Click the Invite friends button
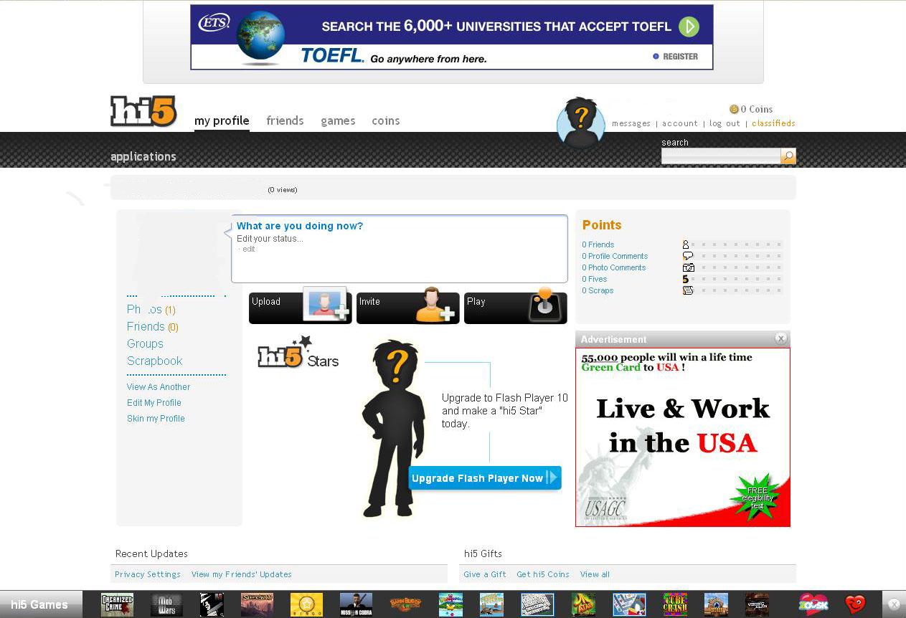This screenshot has width=906, height=618. point(408,306)
